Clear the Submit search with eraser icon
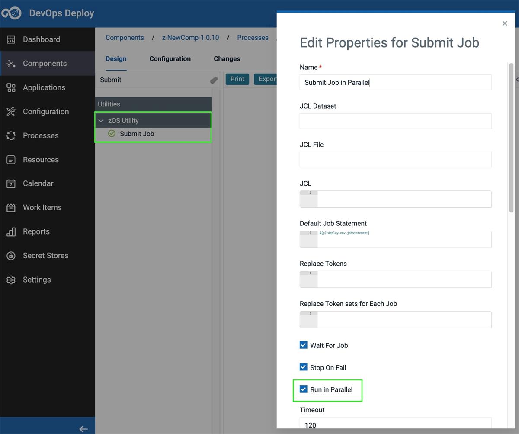This screenshot has height=434, width=519. tap(214, 80)
